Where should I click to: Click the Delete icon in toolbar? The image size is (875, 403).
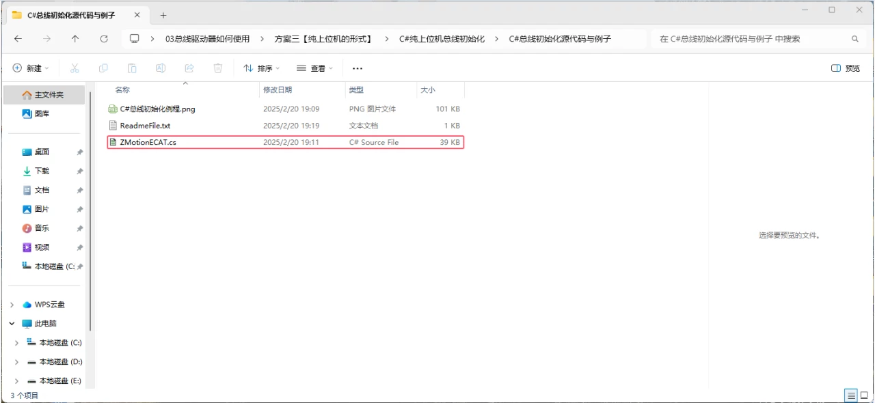pyautogui.click(x=217, y=68)
